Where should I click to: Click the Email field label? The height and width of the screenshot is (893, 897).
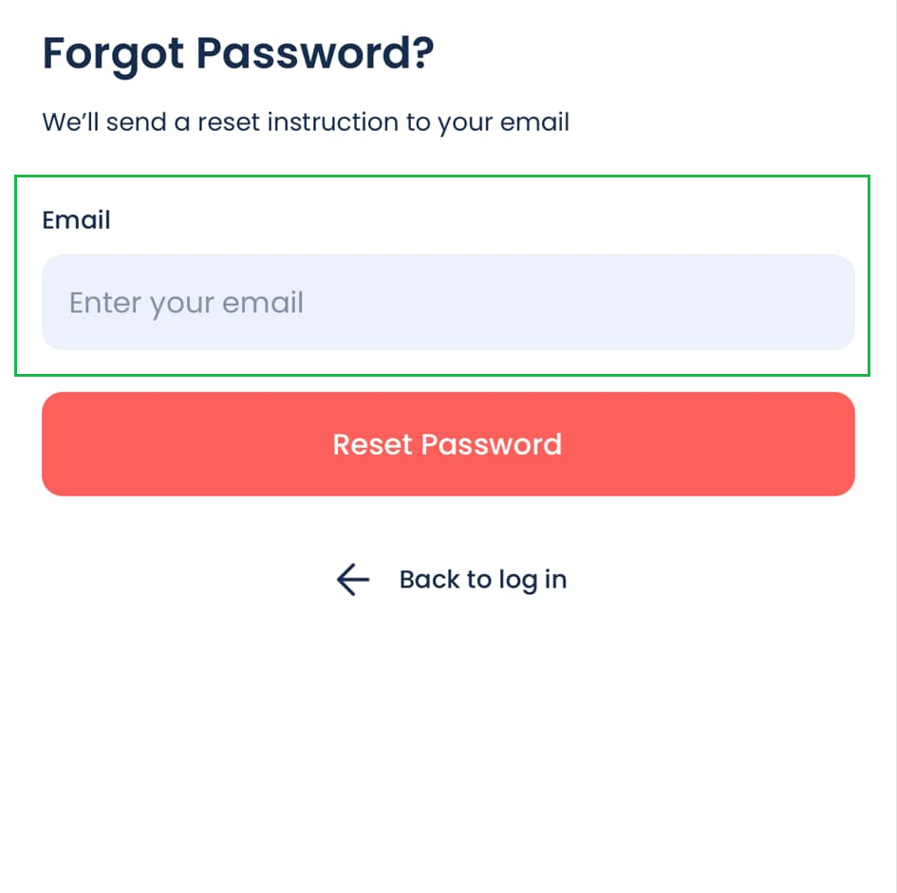point(77,220)
